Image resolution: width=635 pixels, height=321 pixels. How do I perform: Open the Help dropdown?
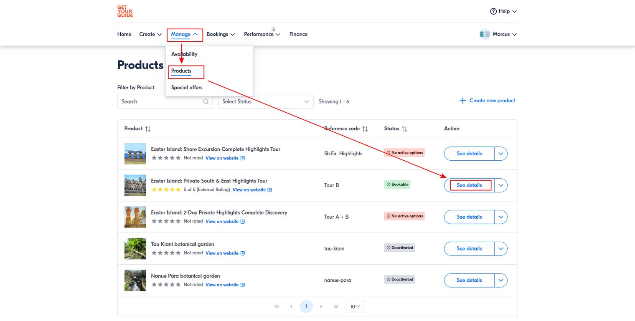[x=504, y=11]
